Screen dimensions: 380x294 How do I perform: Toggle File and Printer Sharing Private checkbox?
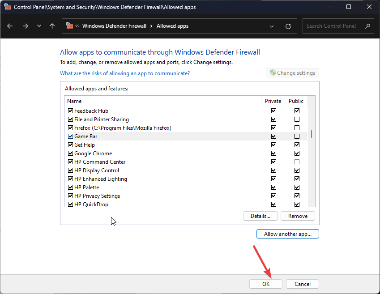click(x=273, y=119)
